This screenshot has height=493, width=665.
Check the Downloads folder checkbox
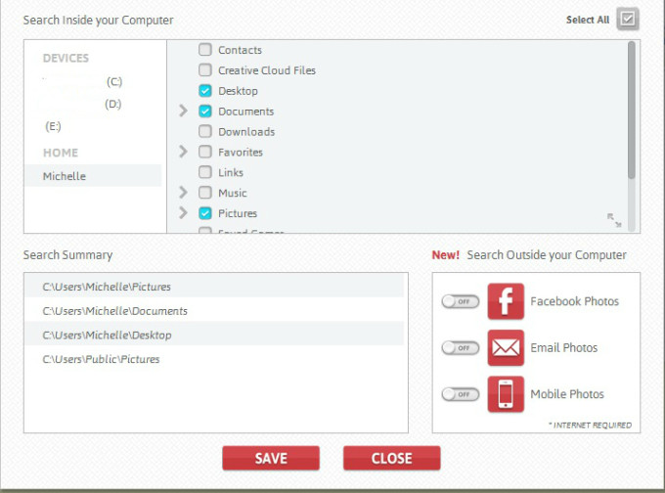pyautogui.click(x=205, y=131)
